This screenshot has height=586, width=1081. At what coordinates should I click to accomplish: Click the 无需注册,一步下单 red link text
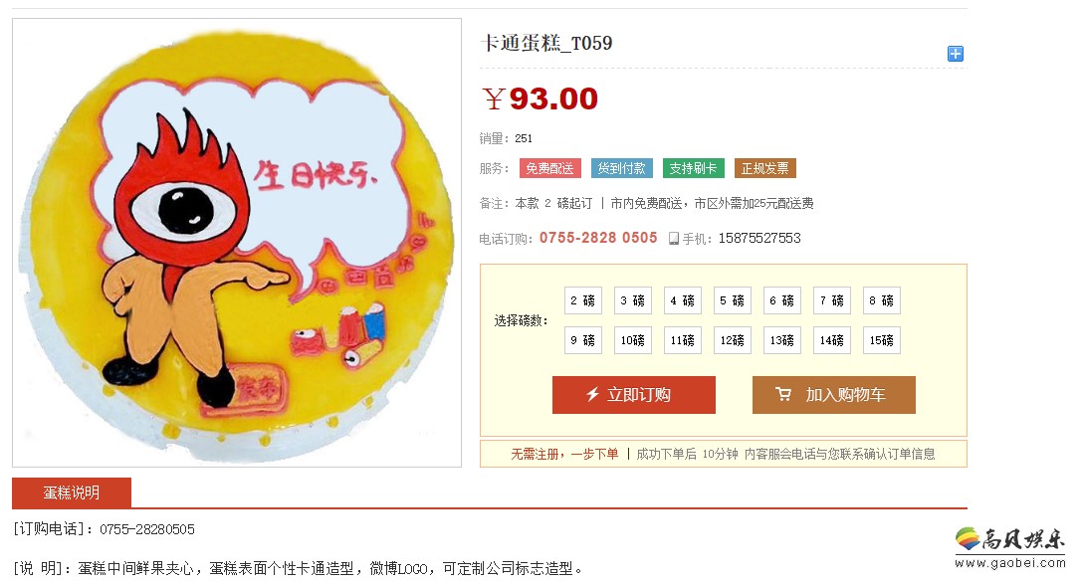(564, 454)
